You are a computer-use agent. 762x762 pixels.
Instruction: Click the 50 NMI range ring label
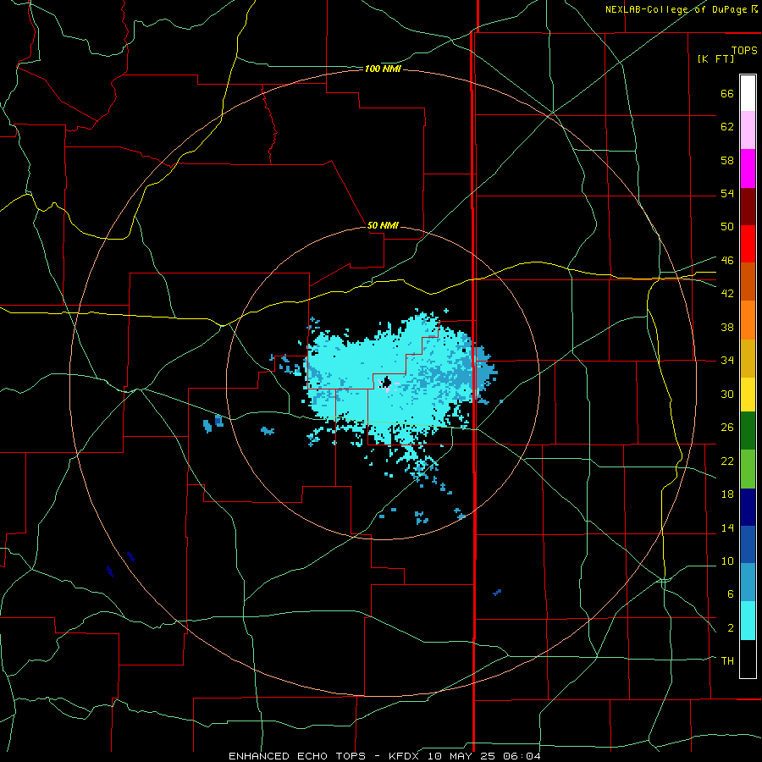coord(383,225)
